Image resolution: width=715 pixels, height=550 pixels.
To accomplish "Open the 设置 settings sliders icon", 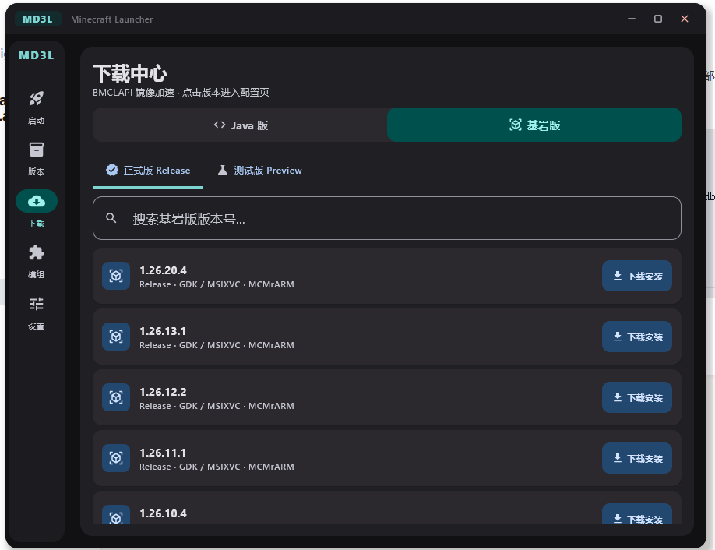I will 36,304.
